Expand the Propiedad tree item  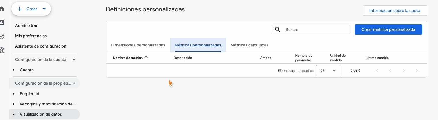pyautogui.click(x=14, y=94)
